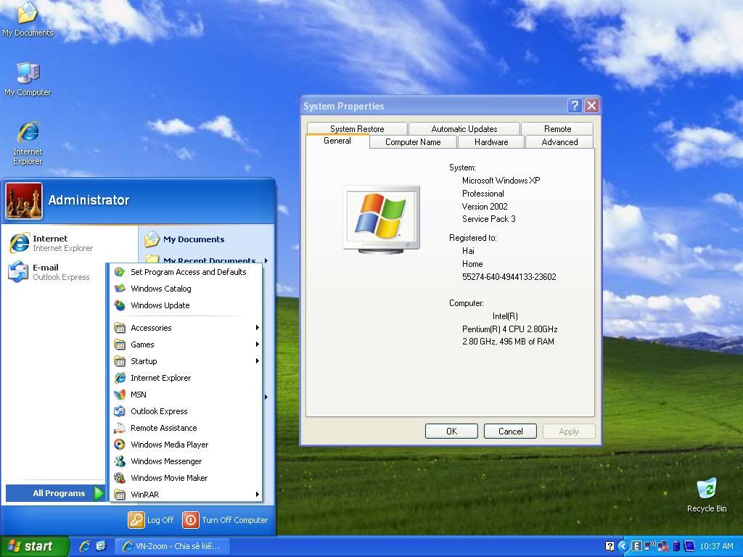The height and width of the screenshot is (557, 743).
Task: Launch Windows Update
Action: point(186,305)
